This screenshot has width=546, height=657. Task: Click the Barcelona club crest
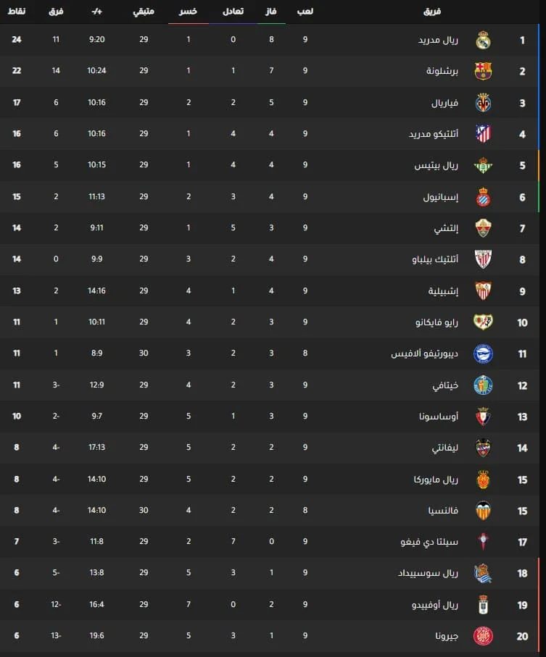pos(483,71)
